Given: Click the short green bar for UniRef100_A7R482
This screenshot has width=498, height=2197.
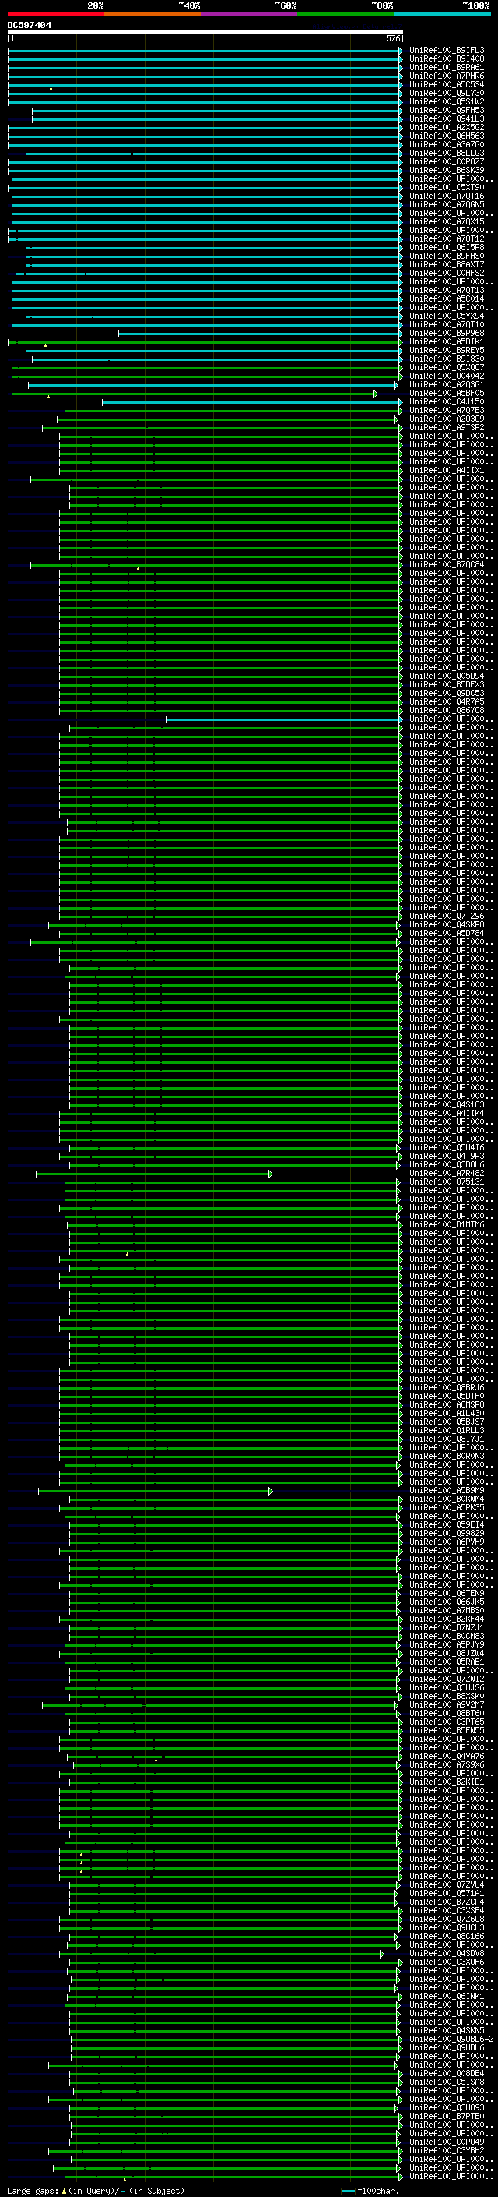Looking at the screenshot, I should [x=154, y=1174].
